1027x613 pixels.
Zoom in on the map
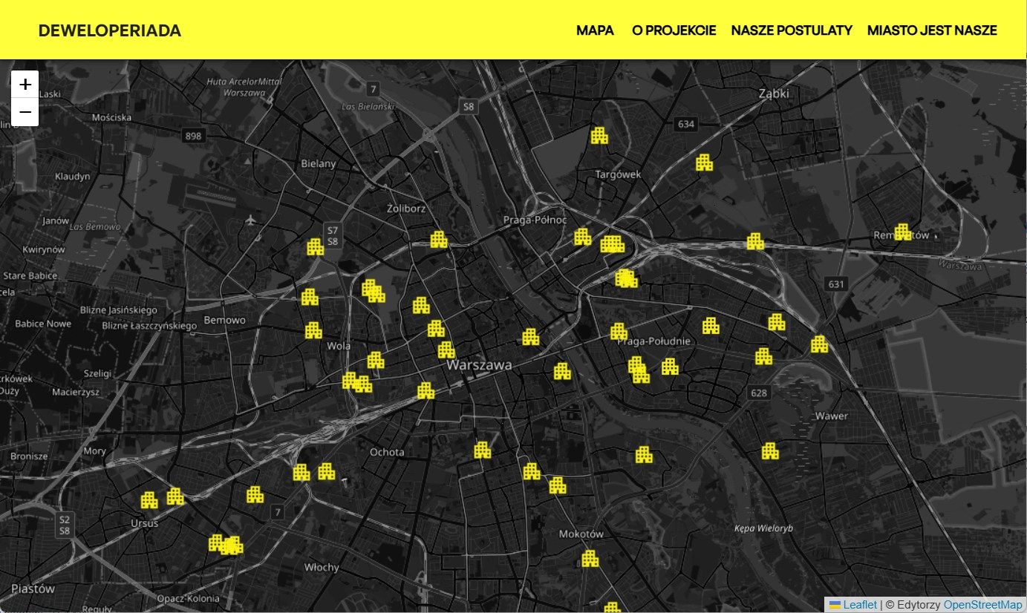25,85
